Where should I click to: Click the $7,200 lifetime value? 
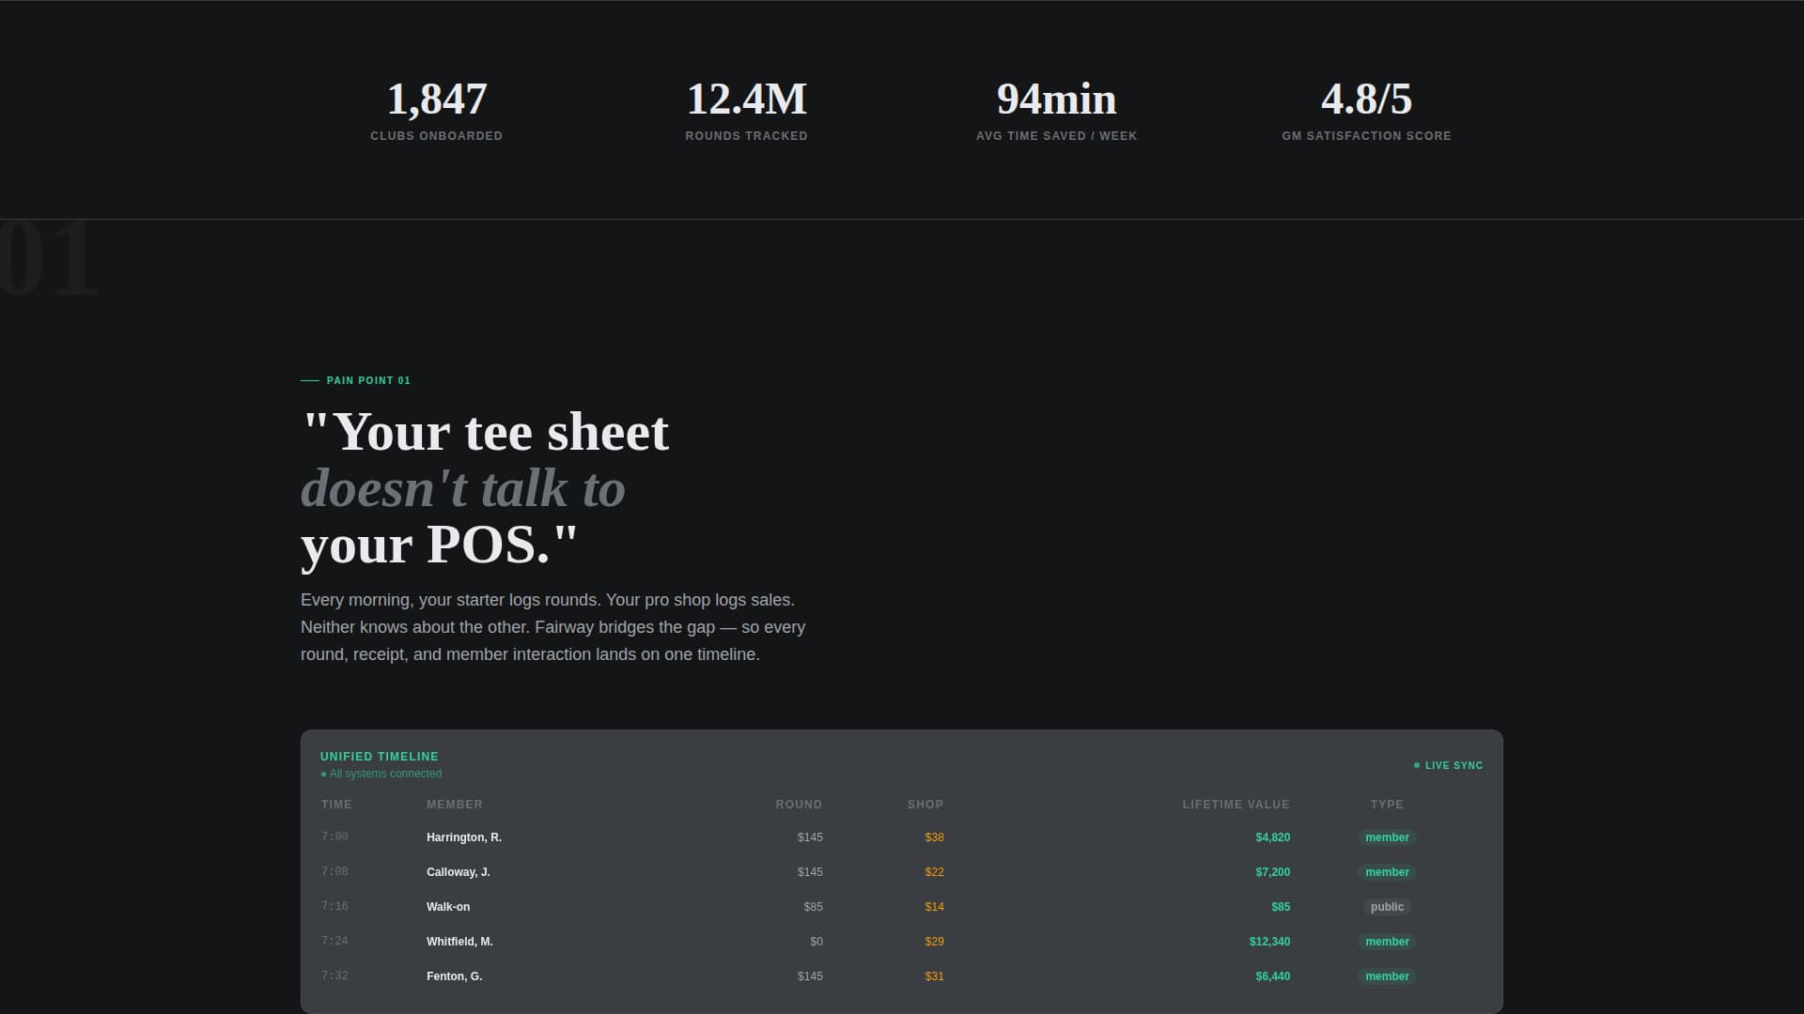(x=1273, y=872)
